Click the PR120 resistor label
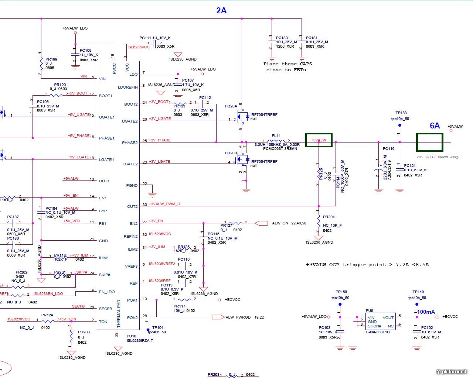The height and width of the screenshot is (378, 473). [60, 85]
